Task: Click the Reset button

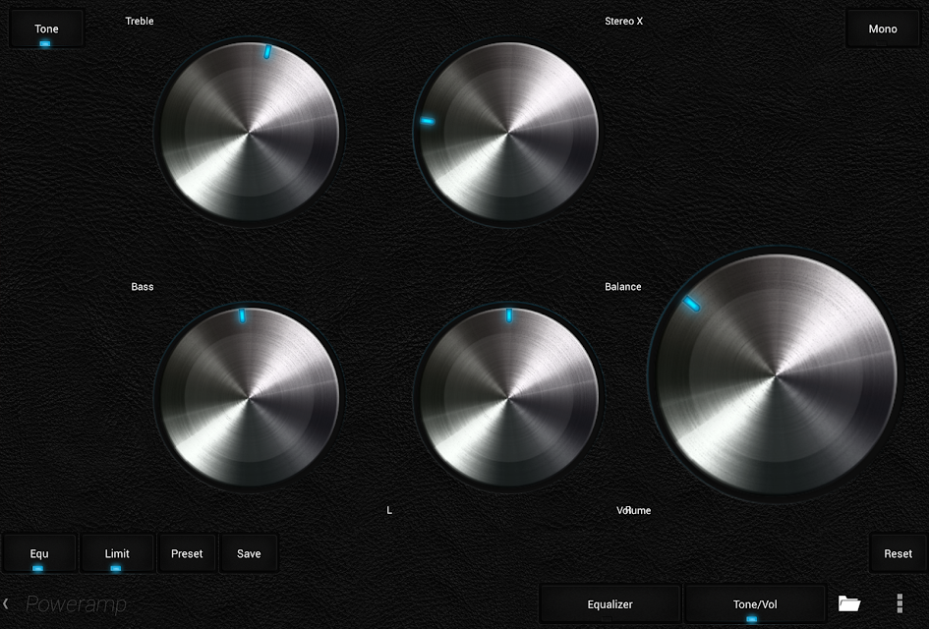Action: tap(898, 553)
